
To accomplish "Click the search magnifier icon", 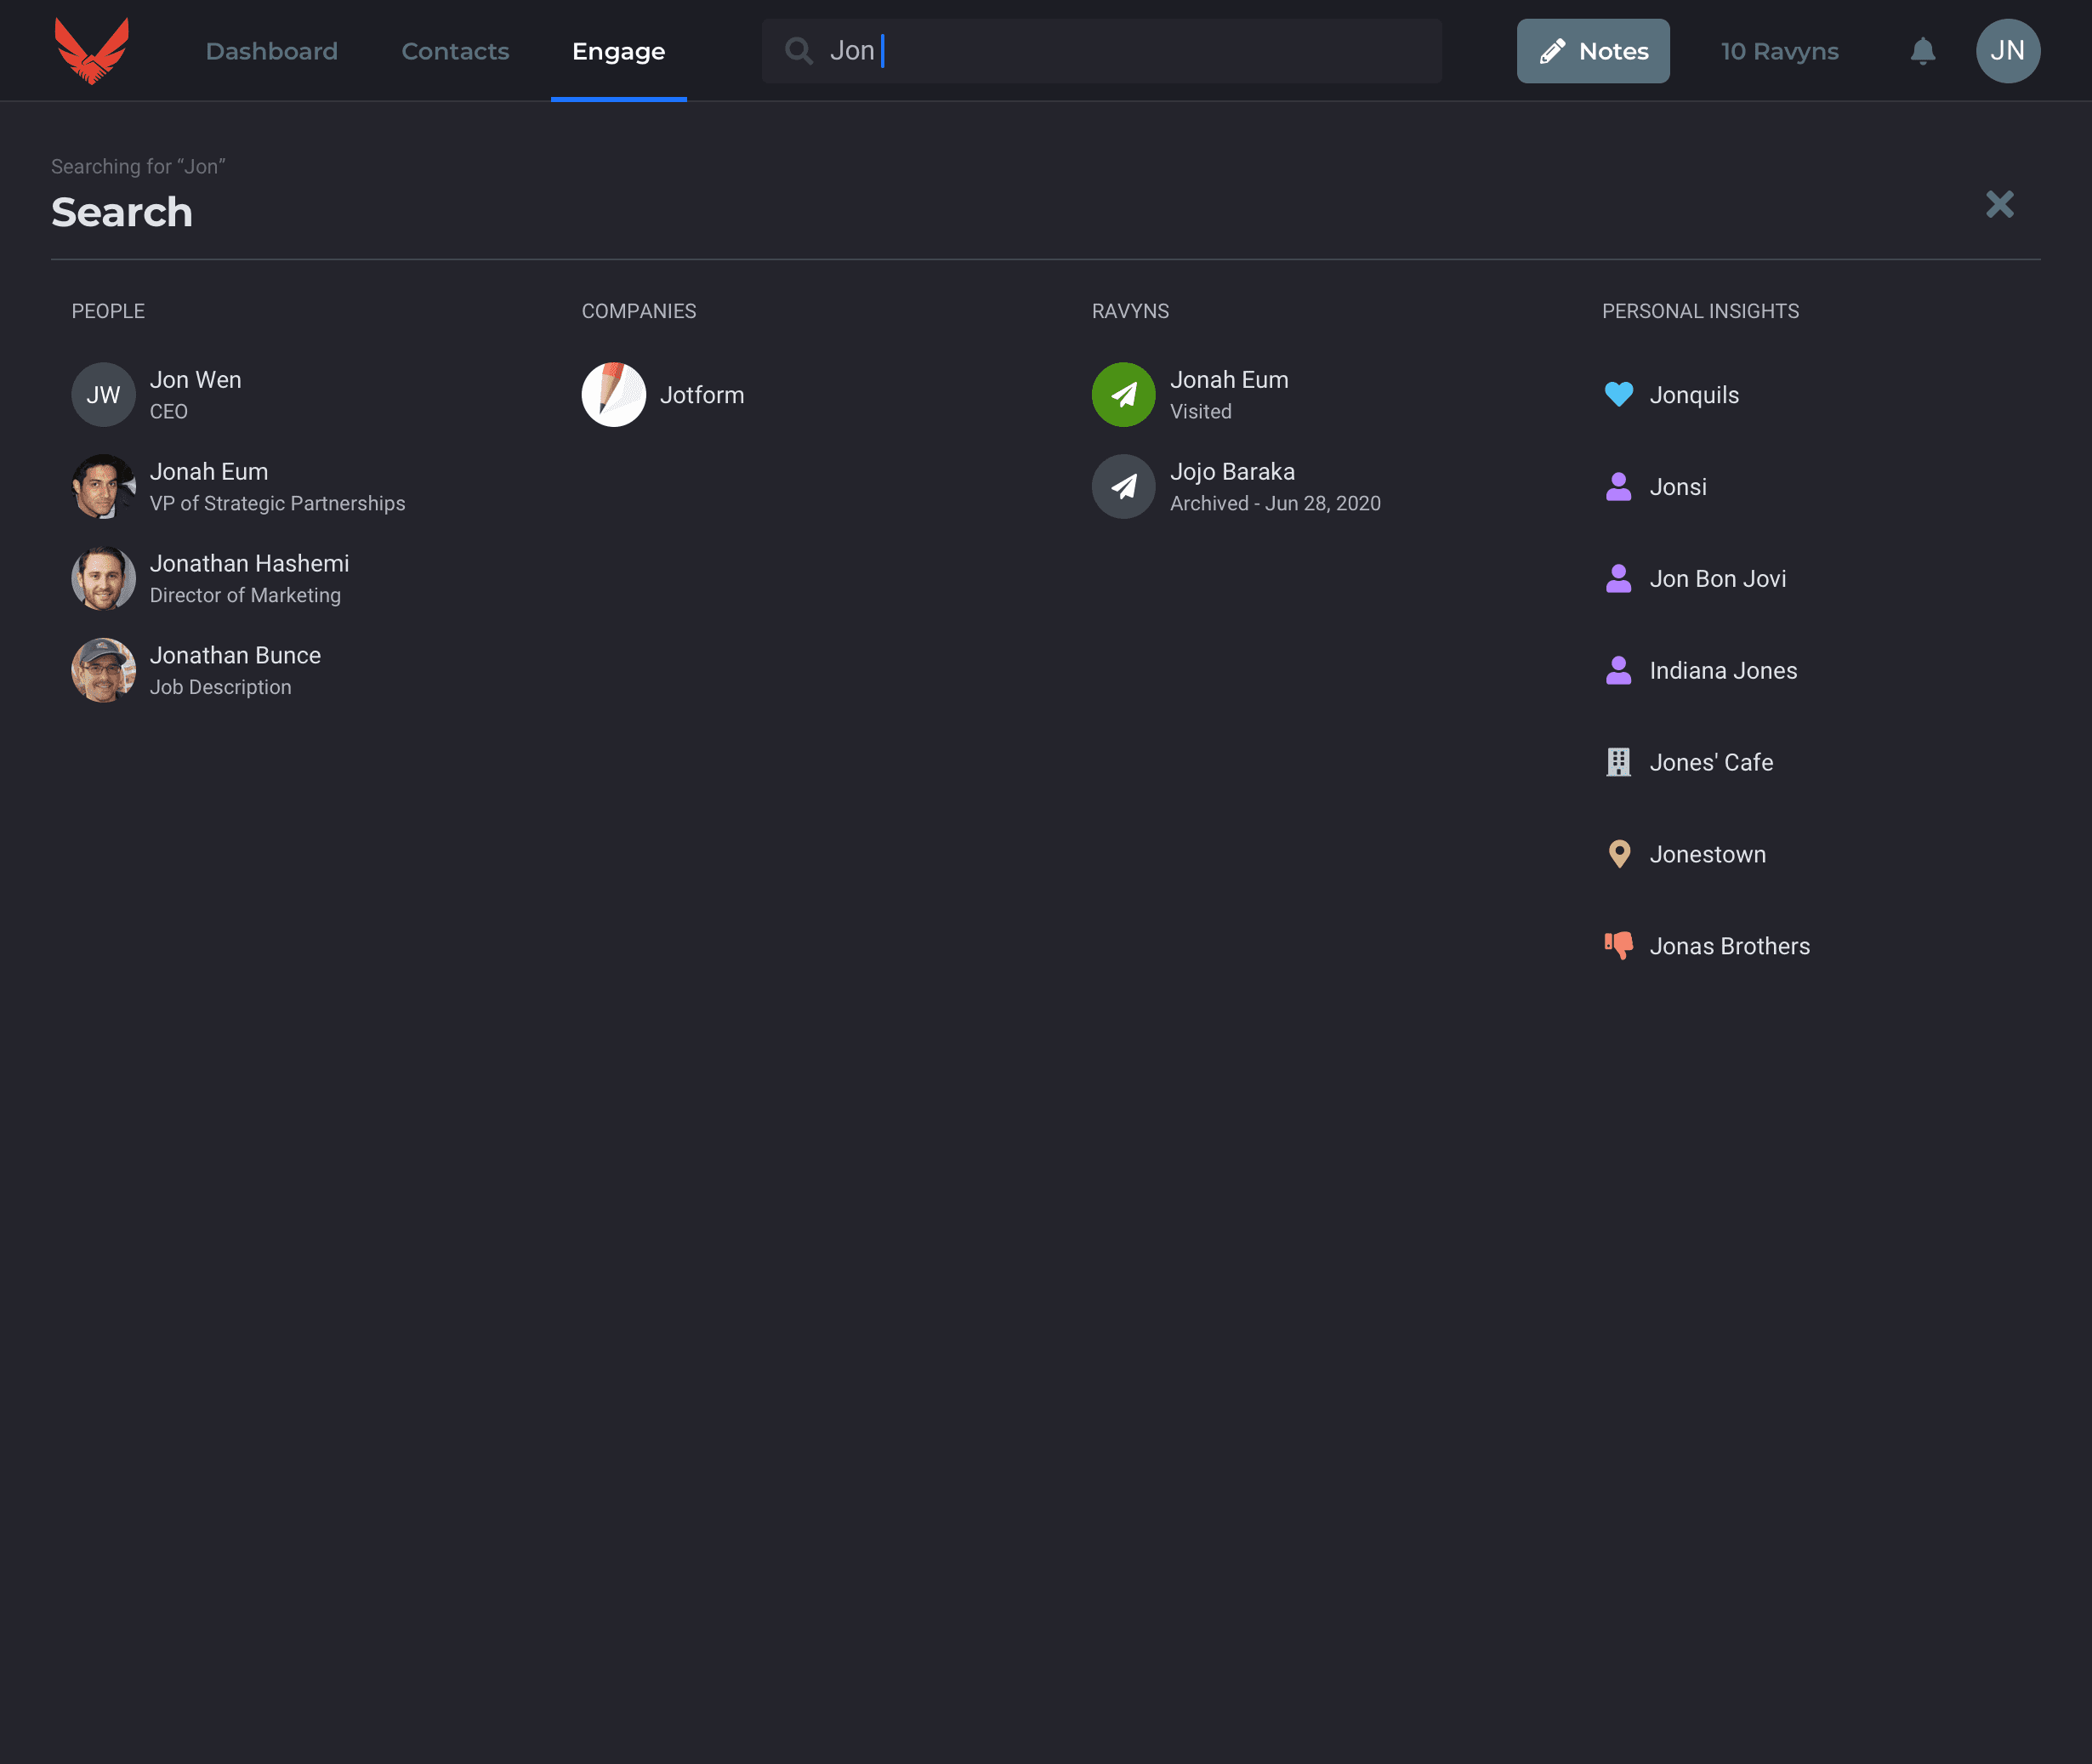I will 798,51.
